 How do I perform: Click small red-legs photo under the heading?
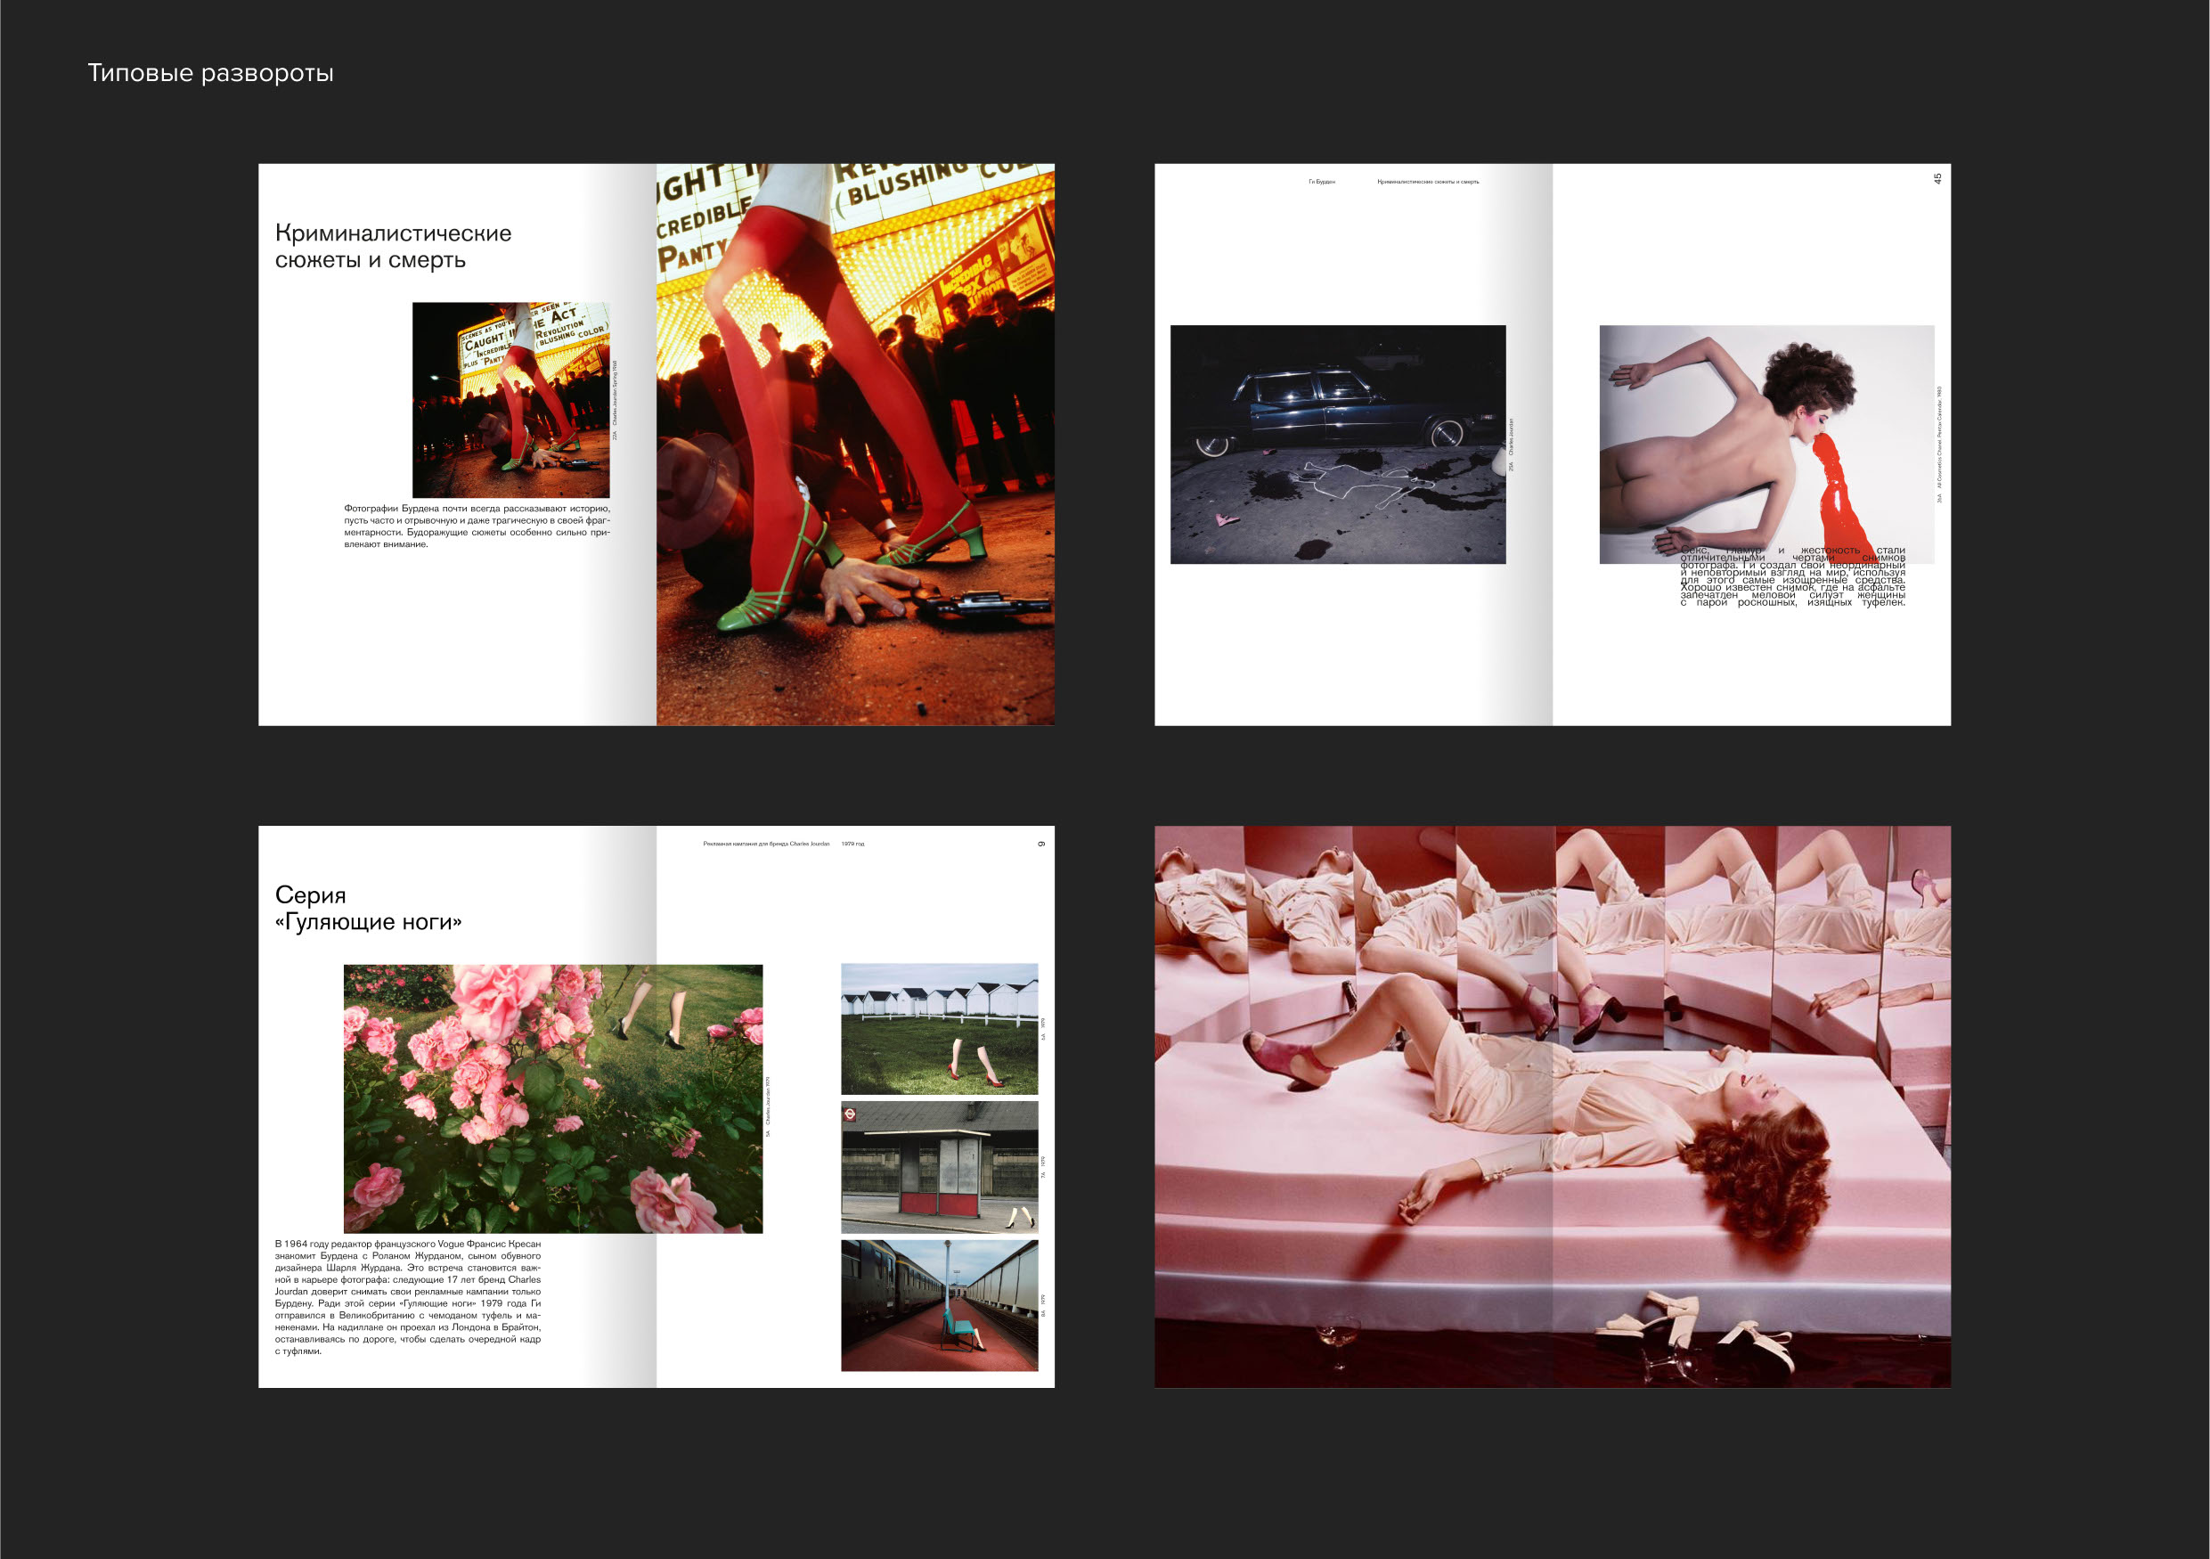point(510,399)
